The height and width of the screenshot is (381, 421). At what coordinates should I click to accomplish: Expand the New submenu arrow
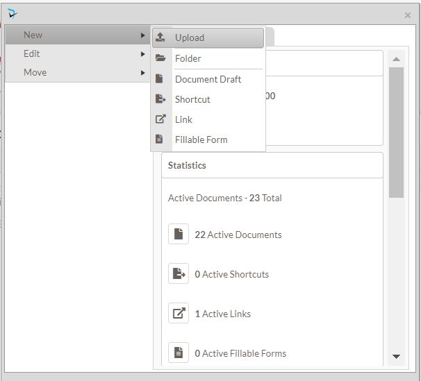pos(142,35)
